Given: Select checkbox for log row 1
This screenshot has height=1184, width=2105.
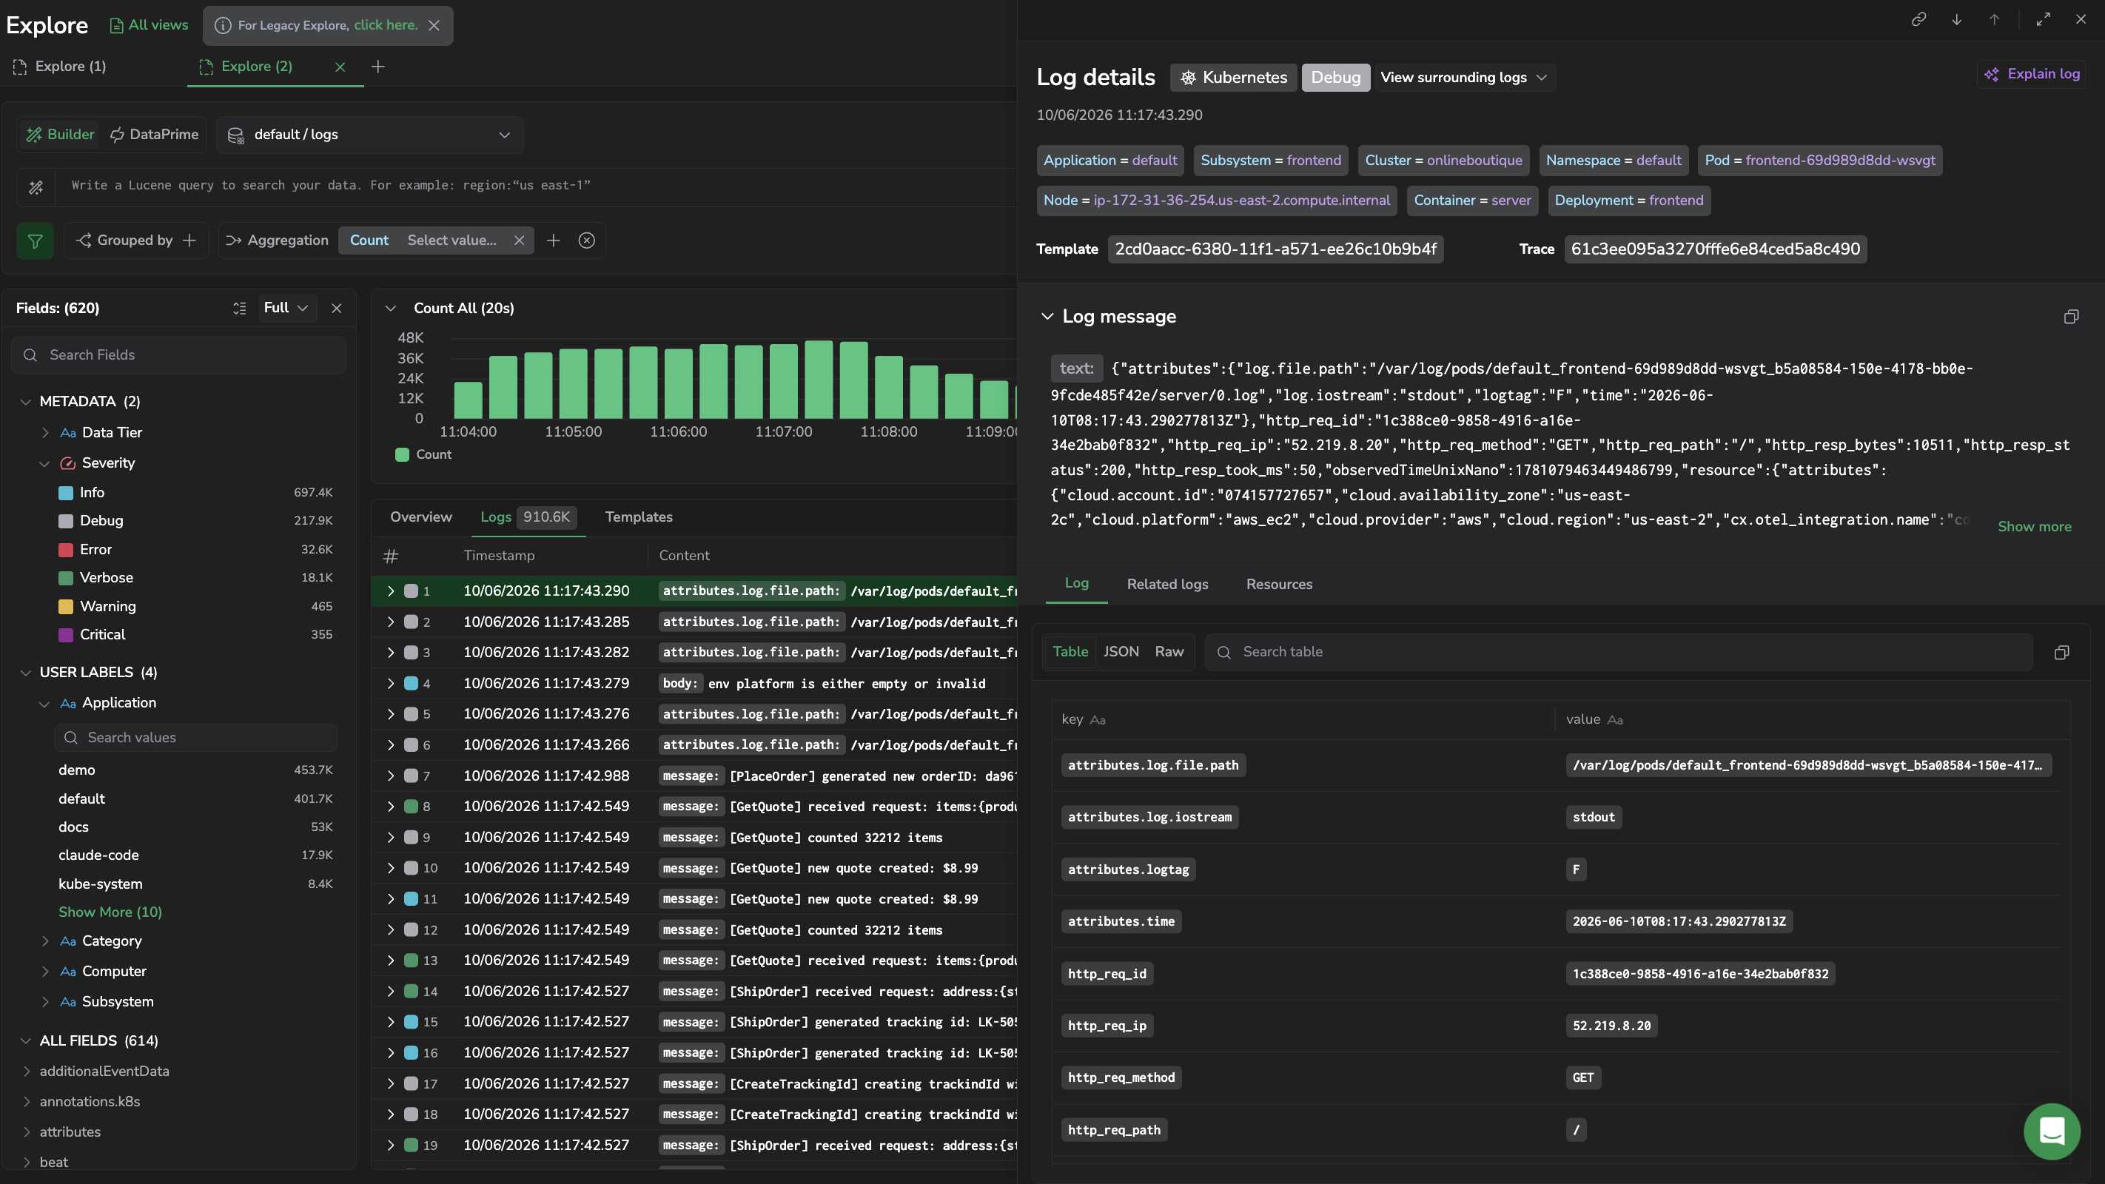Looking at the screenshot, I should click(x=411, y=591).
